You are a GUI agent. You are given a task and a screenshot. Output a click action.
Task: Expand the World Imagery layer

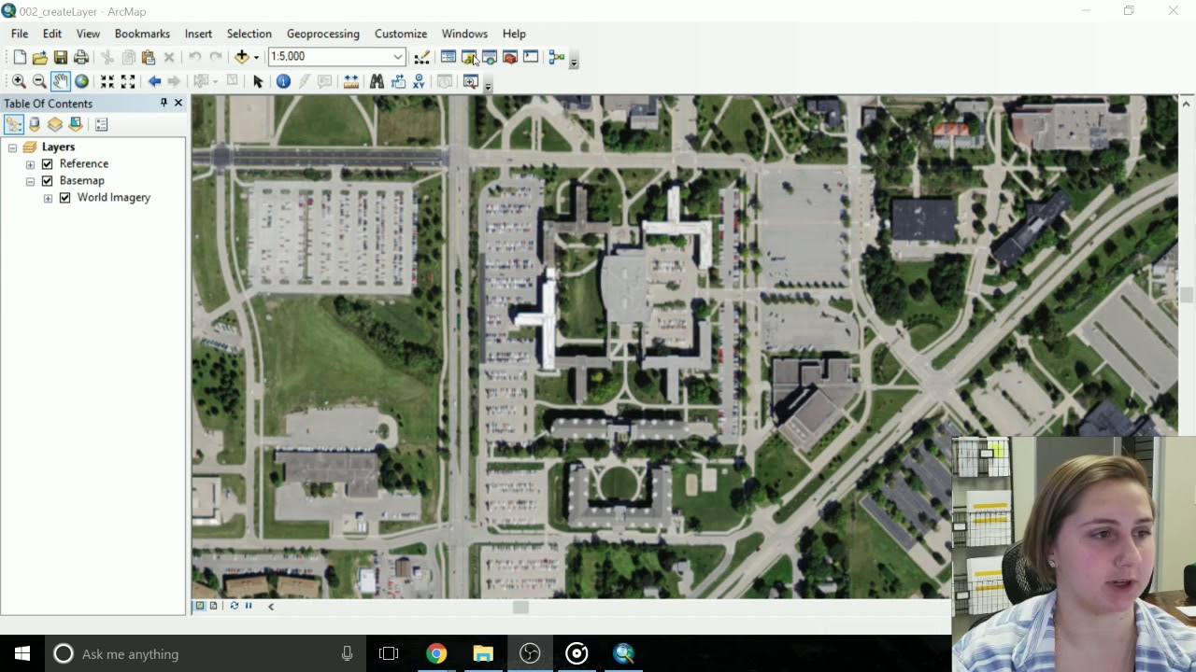click(x=48, y=198)
